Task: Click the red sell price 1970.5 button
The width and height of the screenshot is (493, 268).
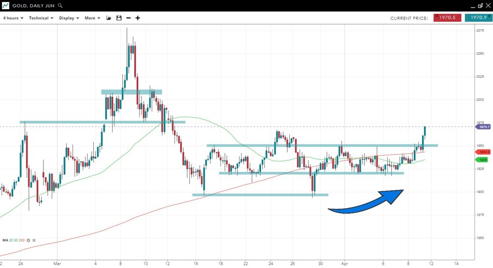Action: pos(447,18)
